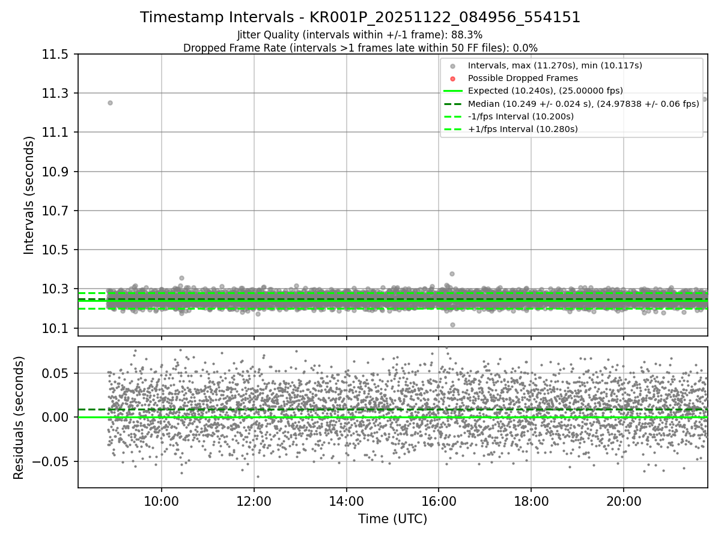Click the solid green line sample for Expected
Viewport: 721px width, 540px height.
click(x=453, y=91)
